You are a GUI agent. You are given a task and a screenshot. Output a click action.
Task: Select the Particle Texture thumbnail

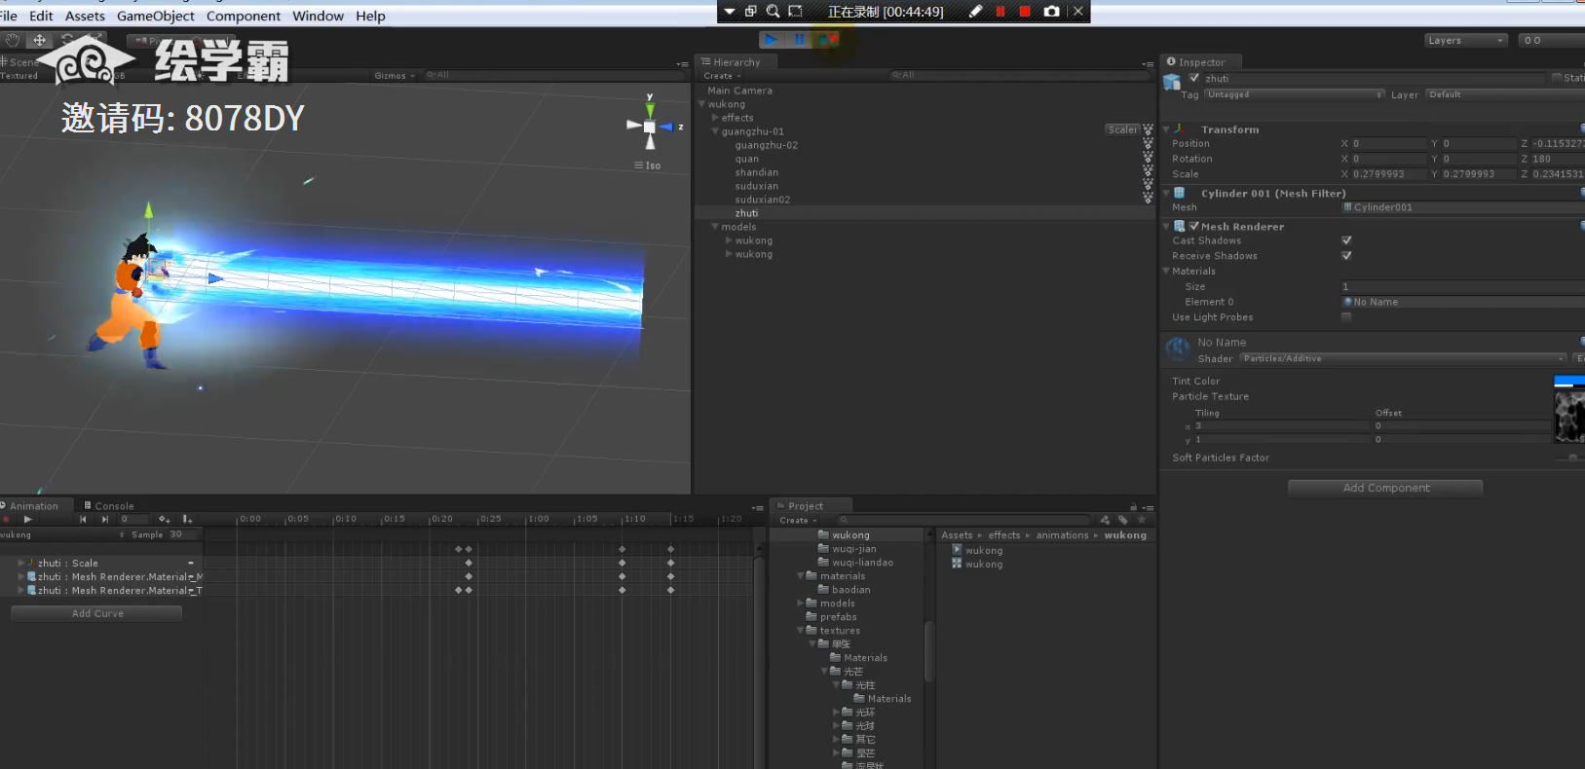pos(1569,418)
